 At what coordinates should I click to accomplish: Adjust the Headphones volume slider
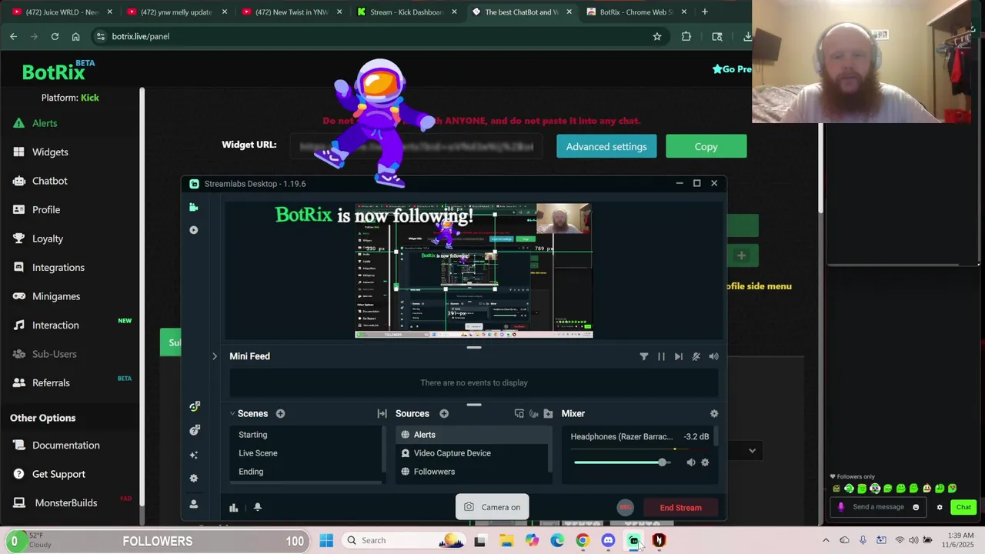622,462
